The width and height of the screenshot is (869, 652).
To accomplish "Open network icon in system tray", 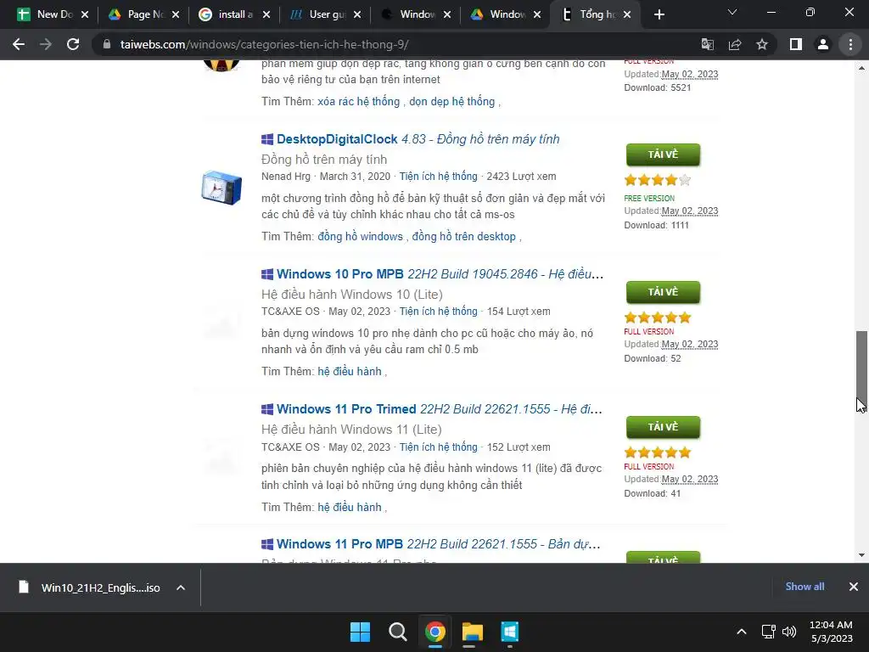I will tap(769, 632).
